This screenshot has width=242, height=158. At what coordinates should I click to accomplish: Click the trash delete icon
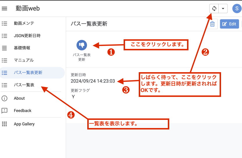[x=212, y=24]
